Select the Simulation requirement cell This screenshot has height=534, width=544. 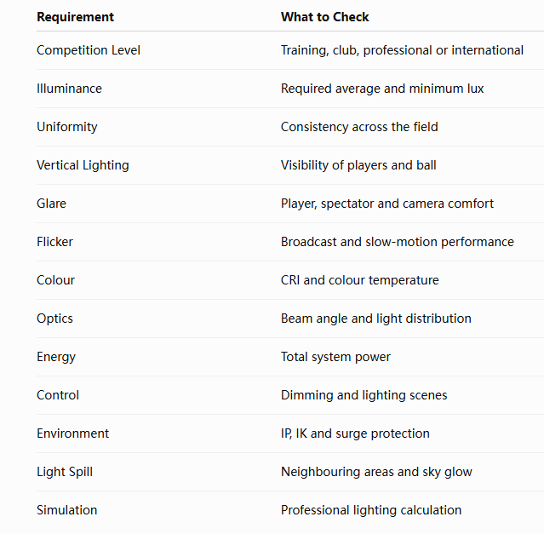tap(67, 510)
